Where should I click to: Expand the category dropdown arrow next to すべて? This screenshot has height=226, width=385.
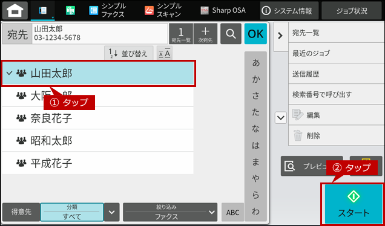pyautogui.click(x=112, y=212)
